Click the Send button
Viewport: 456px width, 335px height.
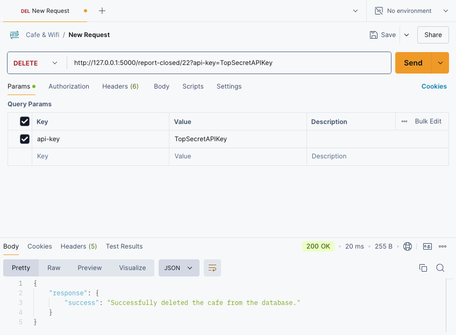[413, 63]
